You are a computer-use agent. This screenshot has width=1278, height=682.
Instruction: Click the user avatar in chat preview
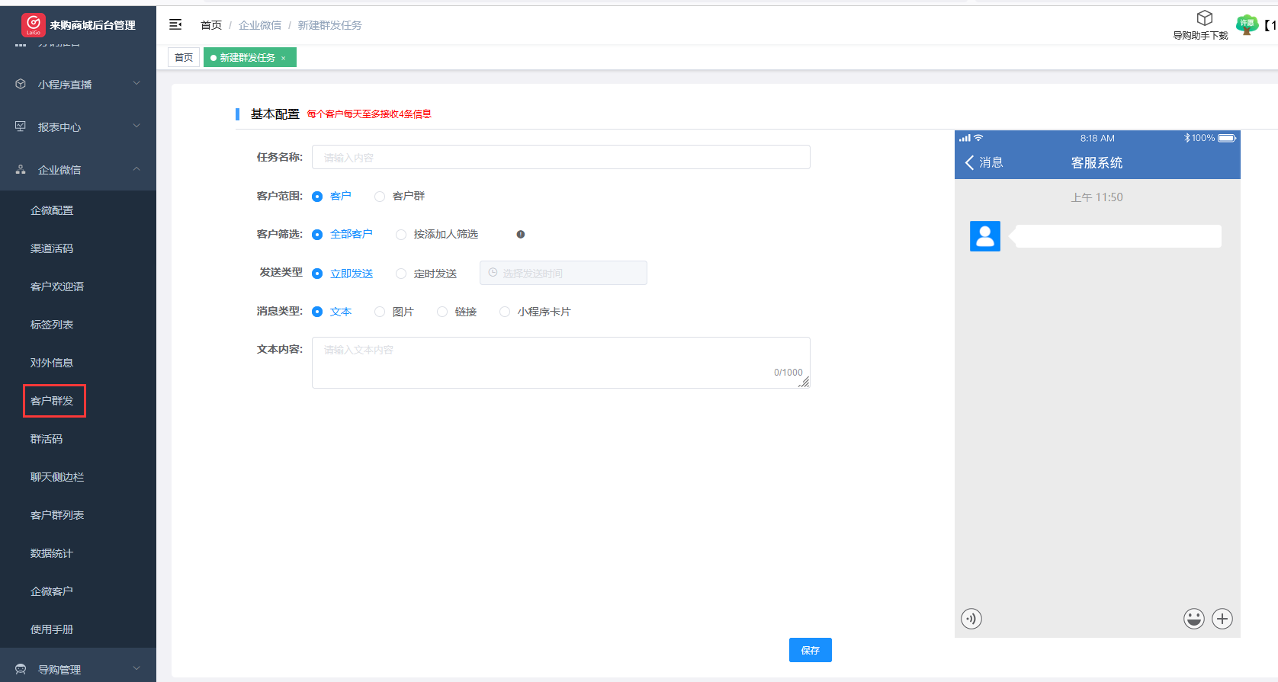[x=984, y=236]
